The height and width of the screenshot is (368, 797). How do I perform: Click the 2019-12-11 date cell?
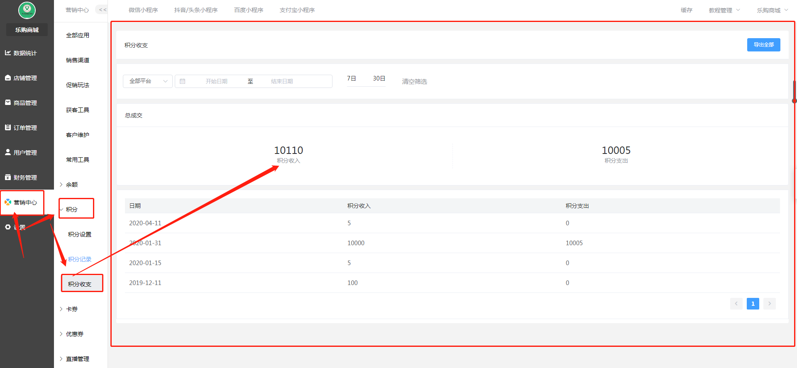pyautogui.click(x=145, y=283)
